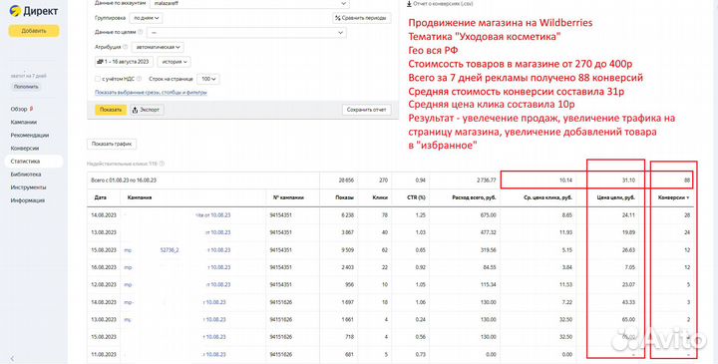Click the № кампании column header

pos(288,197)
